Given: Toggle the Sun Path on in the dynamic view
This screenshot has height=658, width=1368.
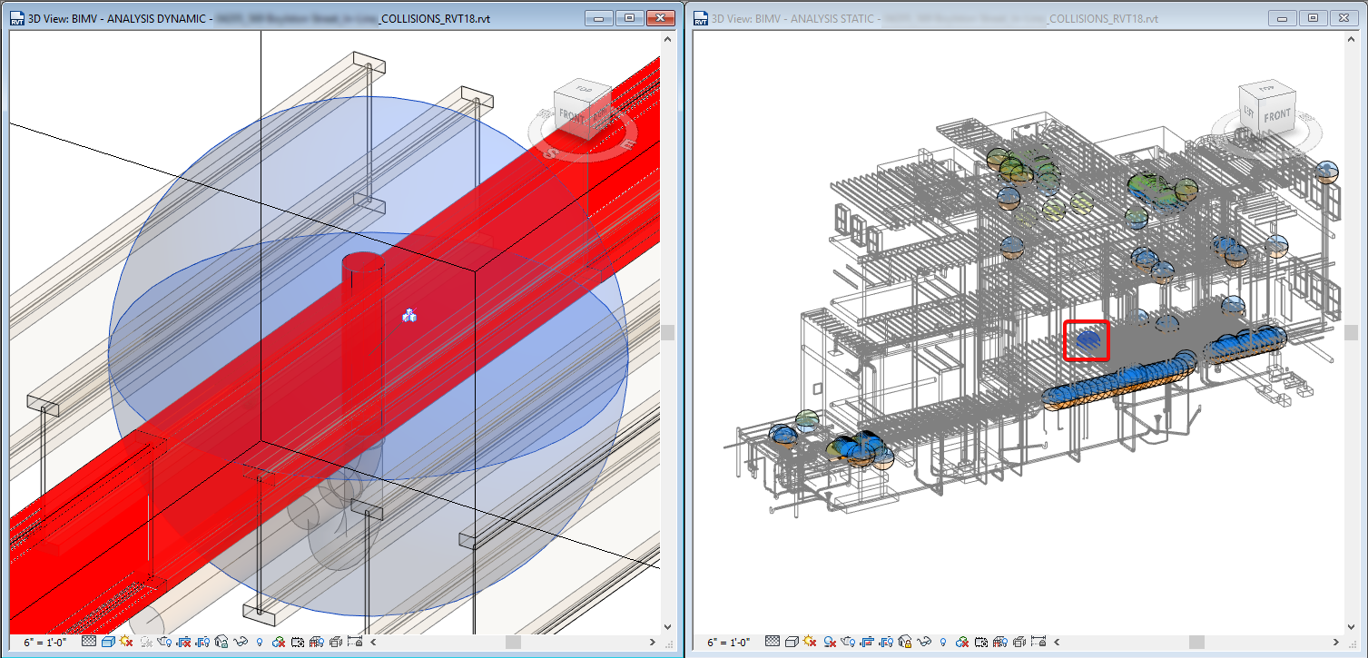Looking at the screenshot, I should [x=126, y=641].
